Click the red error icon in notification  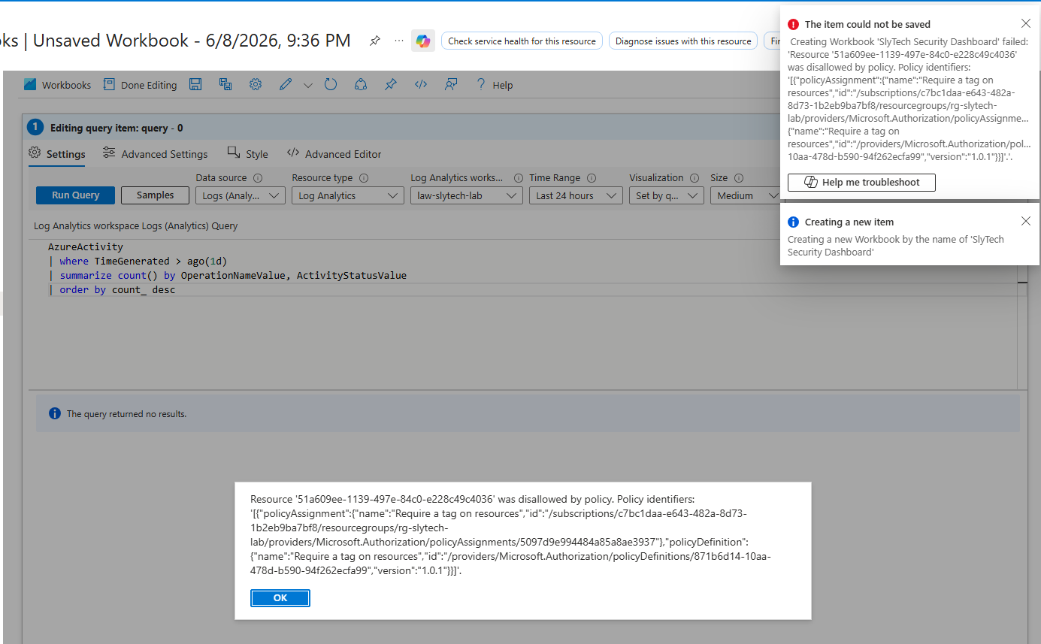pyautogui.click(x=793, y=24)
